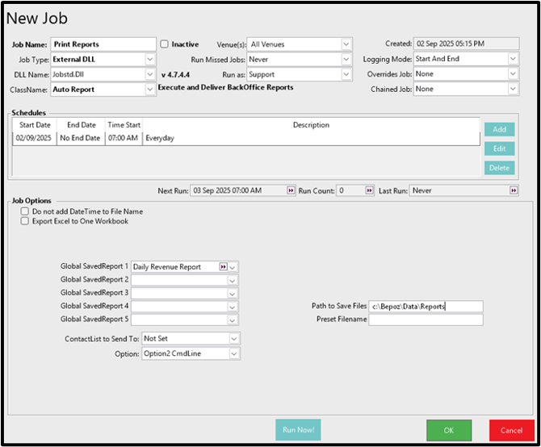Click the Run Now! button
This screenshot has width=541, height=447.
point(298,430)
